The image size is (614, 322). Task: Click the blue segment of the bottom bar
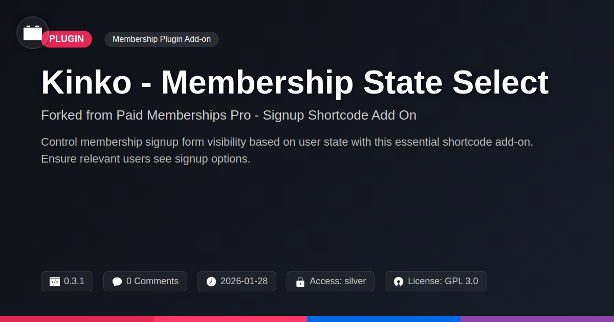[384, 318]
